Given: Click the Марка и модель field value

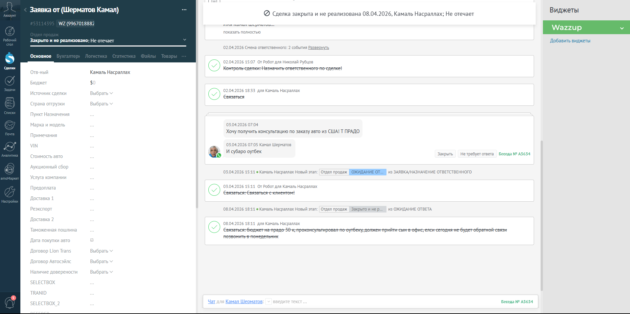Looking at the screenshot, I should point(92,125).
